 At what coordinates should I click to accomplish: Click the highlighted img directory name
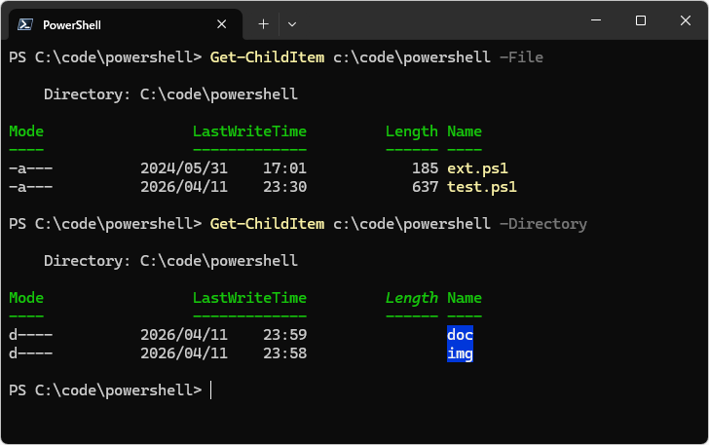click(x=460, y=353)
